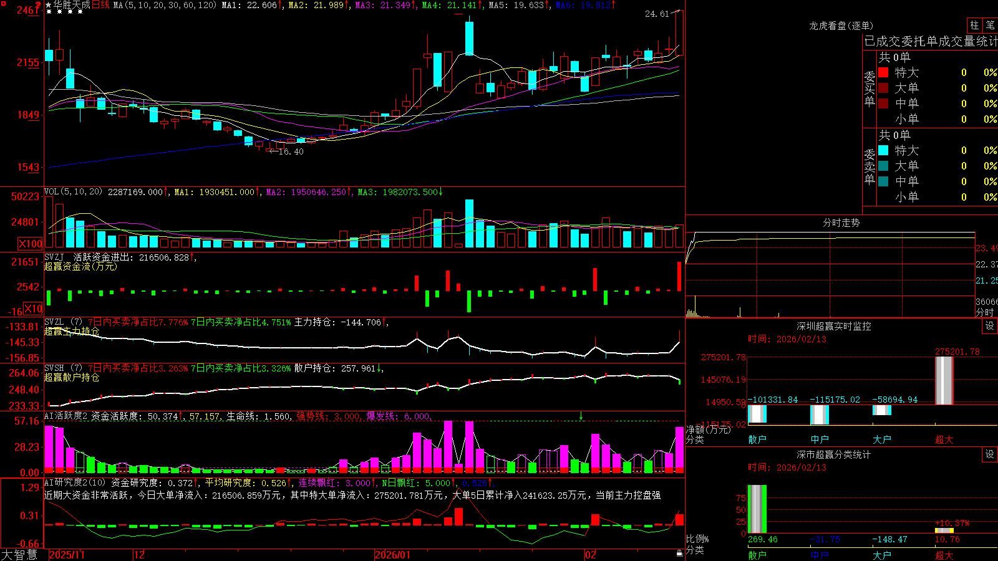The height and width of the screenshot is (561, 998).
Task: Click the green down arrow in AI活跃度2 panel
Action: tap(581, 416)
